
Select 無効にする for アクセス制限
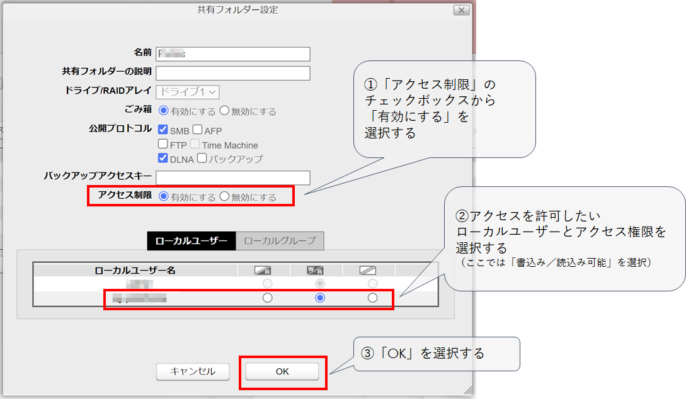pyautogui.click(x=224, y=196)
